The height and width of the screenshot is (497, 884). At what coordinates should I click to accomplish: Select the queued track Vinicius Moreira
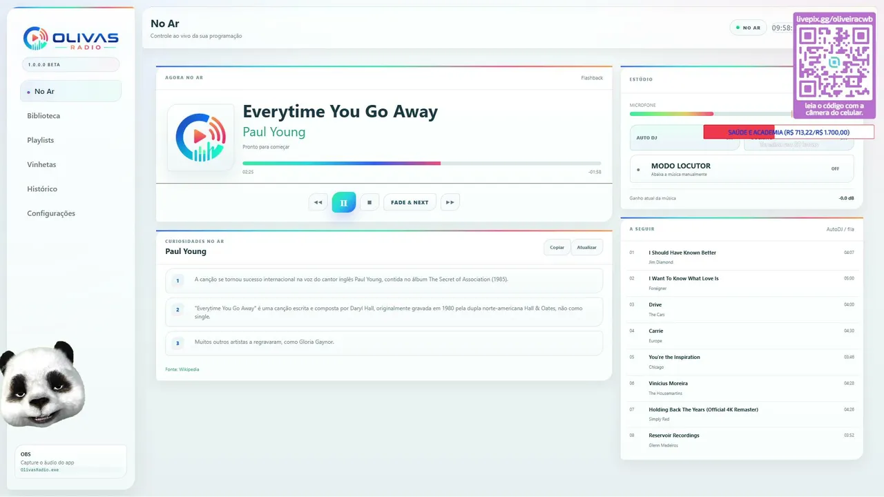pos(742,388)
